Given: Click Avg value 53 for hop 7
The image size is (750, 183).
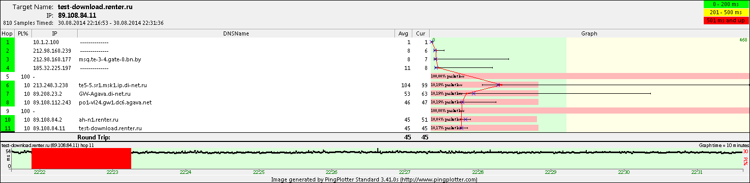Looking at the screenshot, I should [407, 94].
